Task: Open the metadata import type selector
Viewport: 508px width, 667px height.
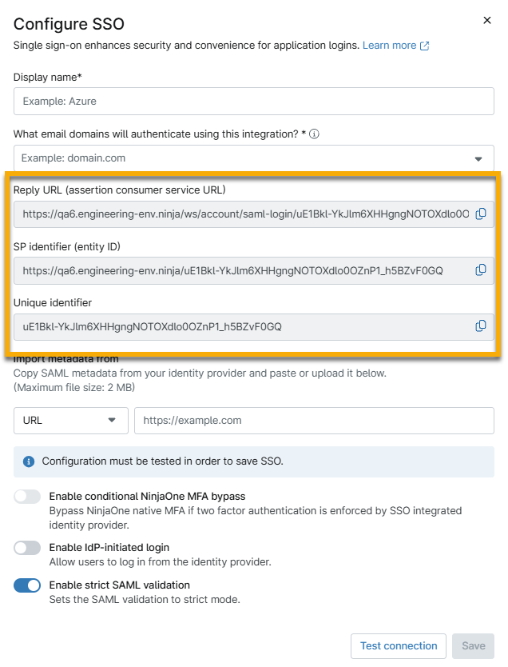Action: 70,420
